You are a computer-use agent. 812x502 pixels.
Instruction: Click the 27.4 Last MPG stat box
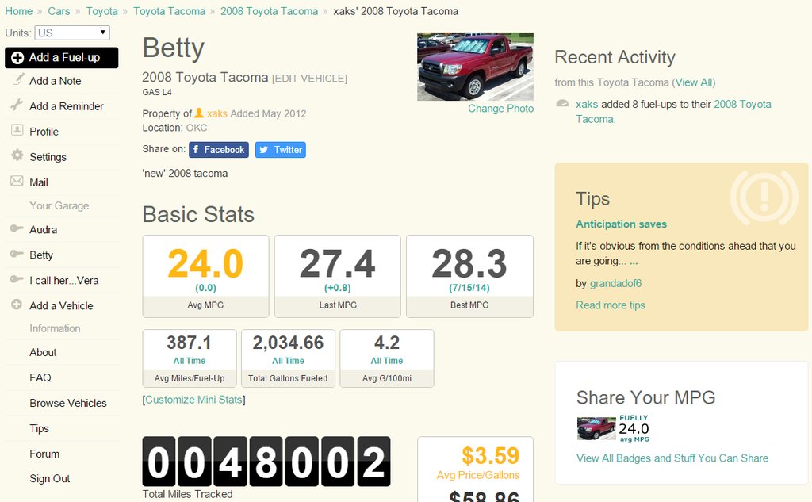click(x=338, y=276)
